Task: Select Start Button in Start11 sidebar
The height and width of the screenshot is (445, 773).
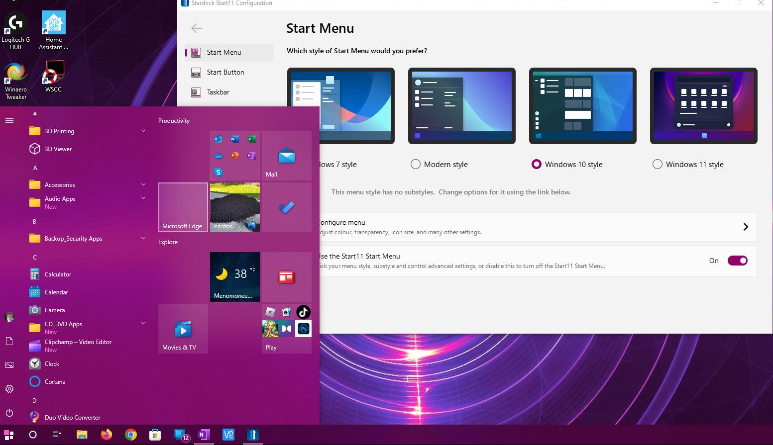Action: point(229,72)
